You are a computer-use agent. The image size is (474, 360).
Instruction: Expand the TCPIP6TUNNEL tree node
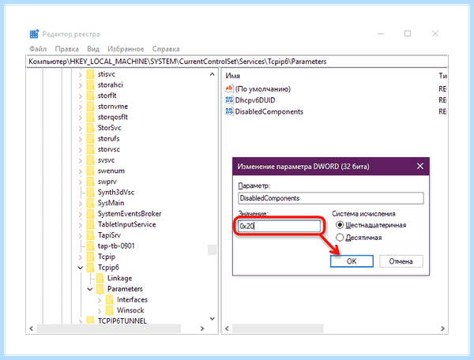81,321
